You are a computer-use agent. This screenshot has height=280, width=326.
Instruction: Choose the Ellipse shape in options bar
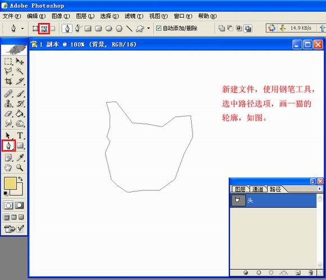pos(108,29)
